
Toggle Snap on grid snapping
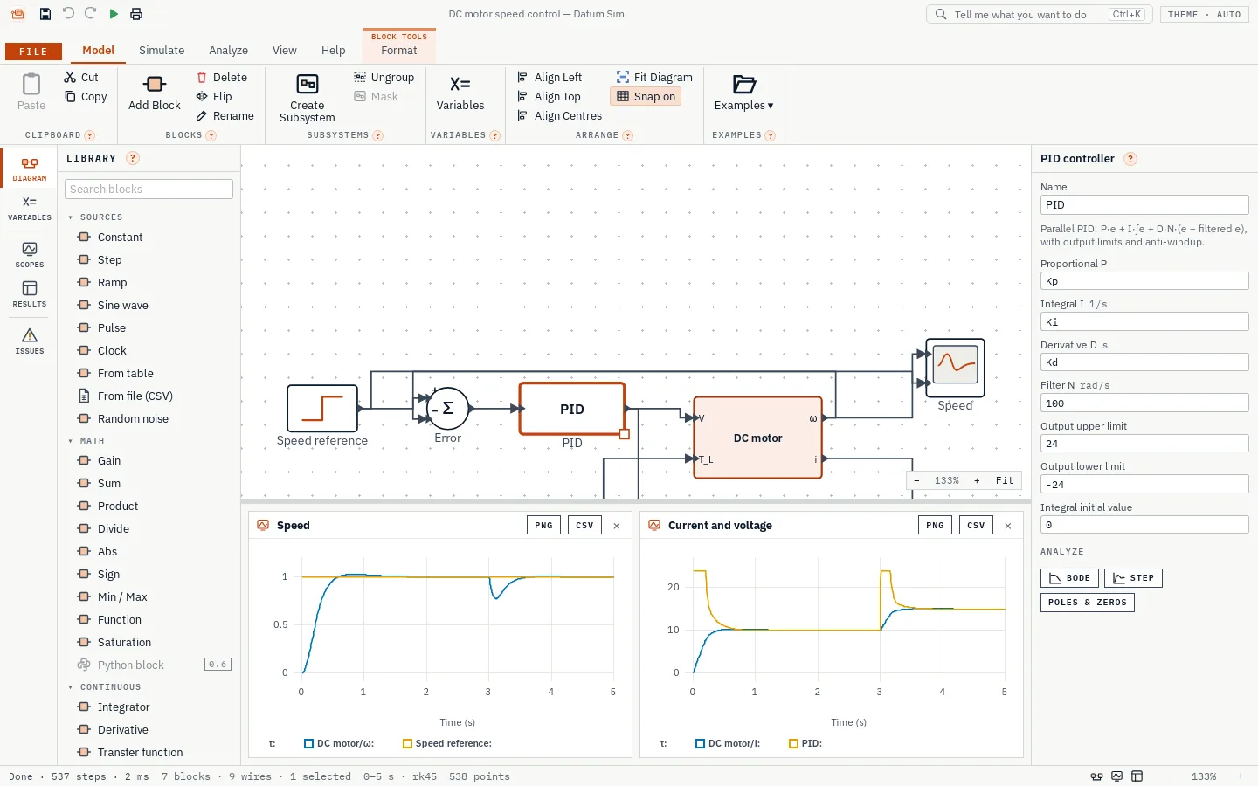coord(646,97)
